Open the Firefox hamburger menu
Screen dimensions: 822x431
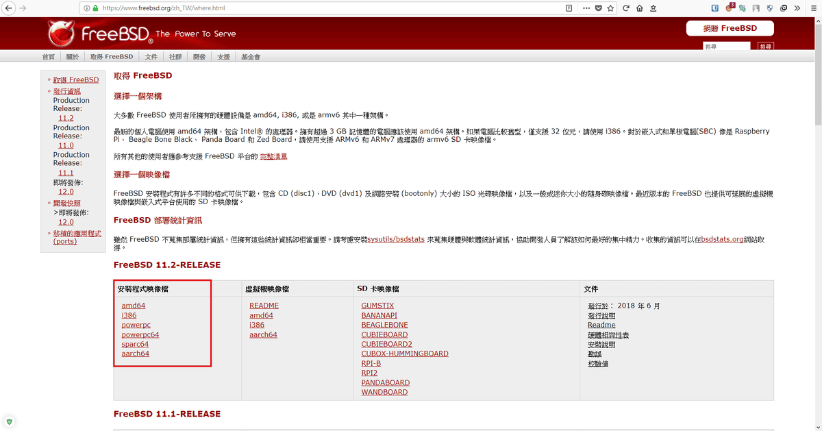tap(812, 8)
